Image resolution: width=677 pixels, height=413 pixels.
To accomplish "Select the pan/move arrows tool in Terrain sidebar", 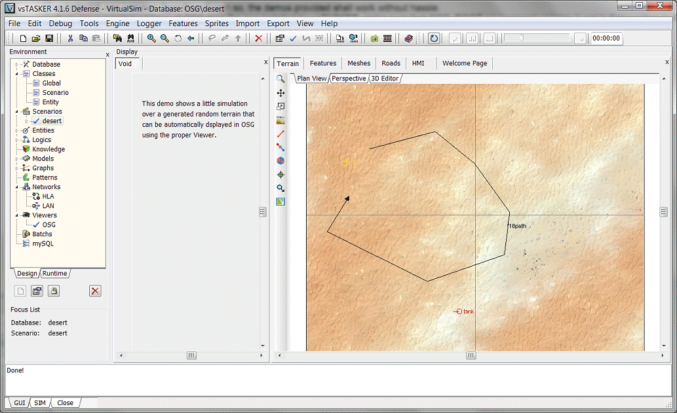I will coord(280,93).
